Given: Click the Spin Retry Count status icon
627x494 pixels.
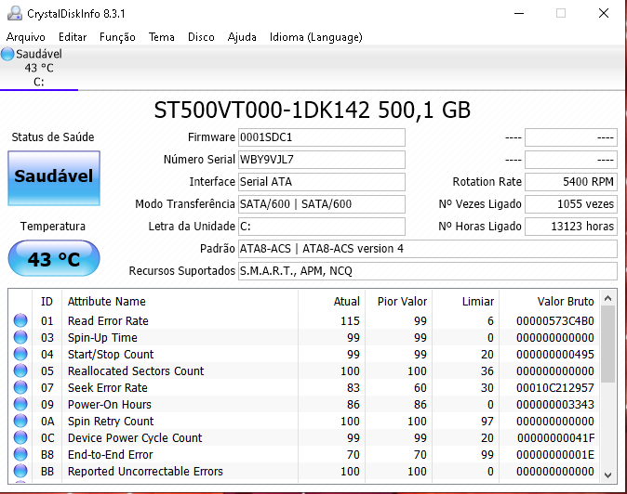Looking at the screenshot, I should (x=20, y=421).
